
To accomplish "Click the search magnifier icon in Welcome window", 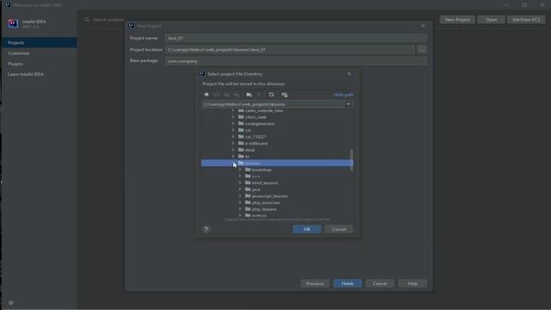I will 86,20.
